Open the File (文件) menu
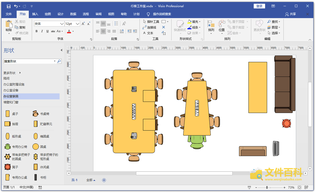The height and width of the screenshot is (193, 315). pyautogui.click(x=9, y=14)
